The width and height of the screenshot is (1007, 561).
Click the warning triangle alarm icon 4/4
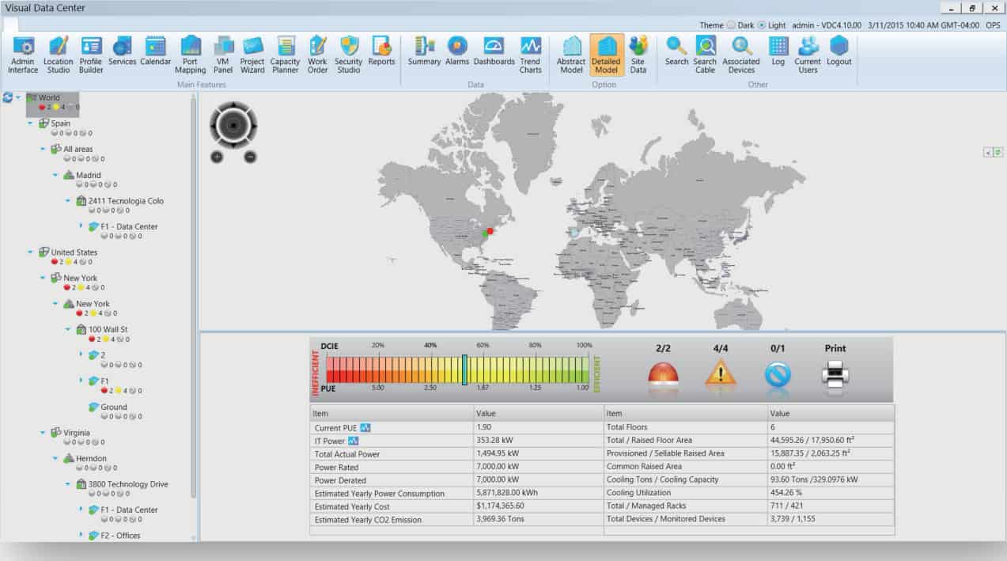721,373
